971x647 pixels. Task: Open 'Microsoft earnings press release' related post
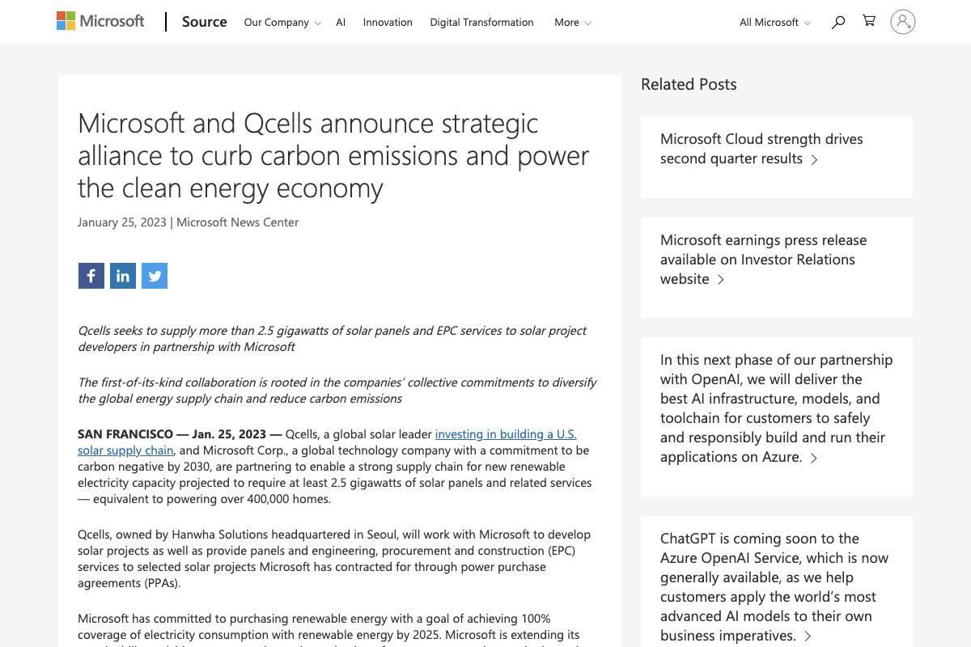coord(763,259)
